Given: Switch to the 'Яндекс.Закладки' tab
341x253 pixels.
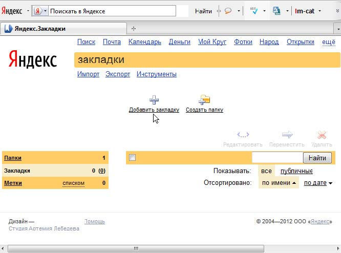Looking at the screenshot, I should 63,29.
